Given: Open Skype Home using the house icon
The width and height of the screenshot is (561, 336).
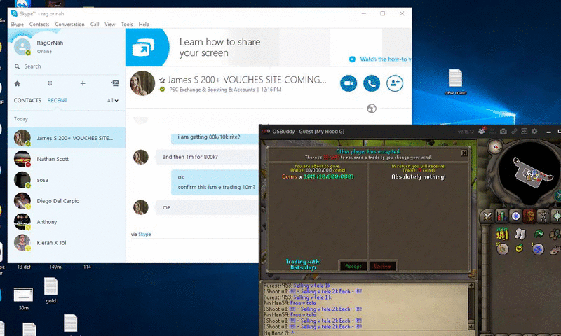Looking at the screenshot, I should tap(17, 83).
